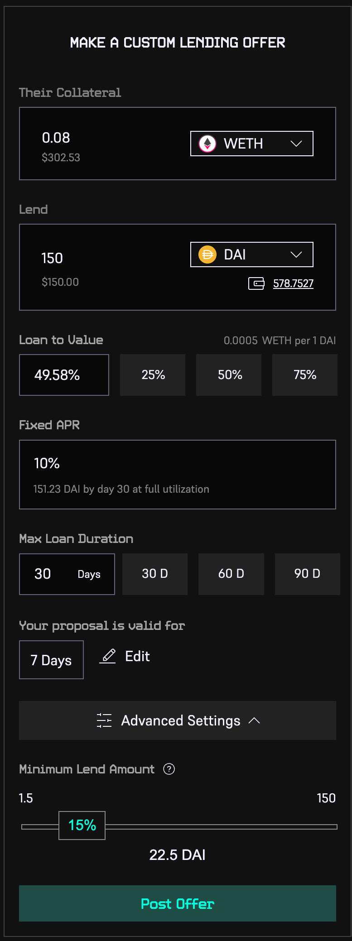Click the 10% Fixed APR input field
This screenshot has height=941, width=352.
pyautogui.click(x=47, y=463)
